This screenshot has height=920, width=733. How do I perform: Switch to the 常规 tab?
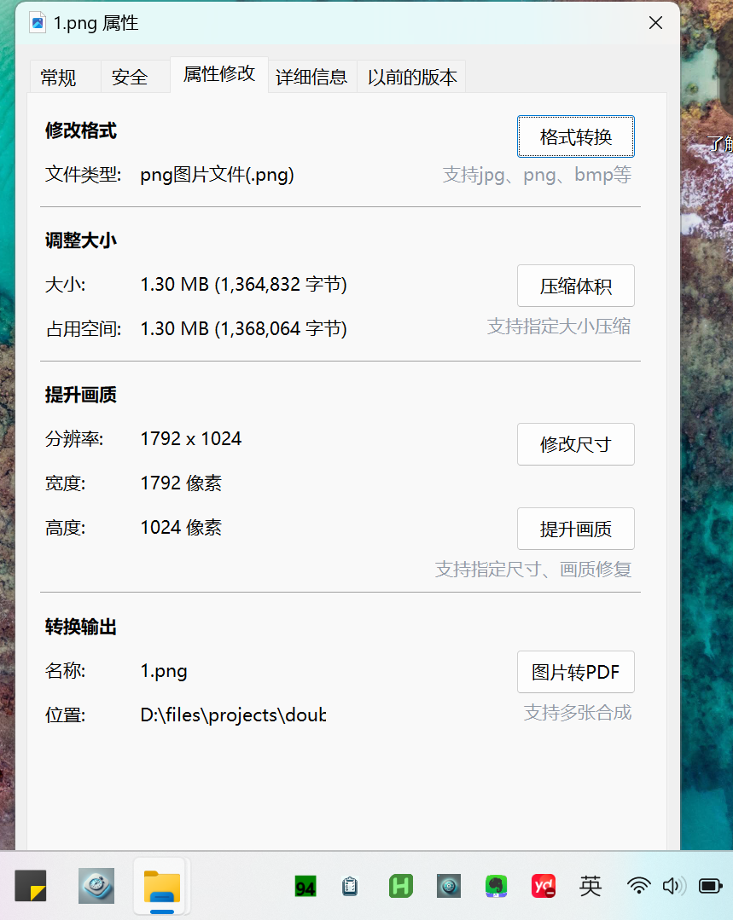tap(58, 78)
